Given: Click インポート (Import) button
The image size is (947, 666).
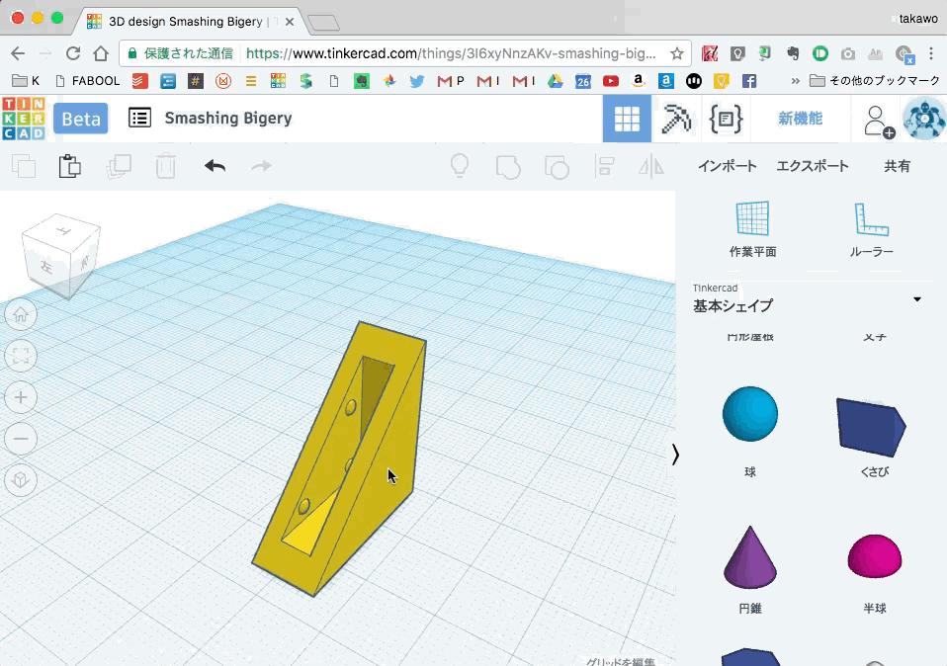Looking at the screenshot, I should (728, 166).
